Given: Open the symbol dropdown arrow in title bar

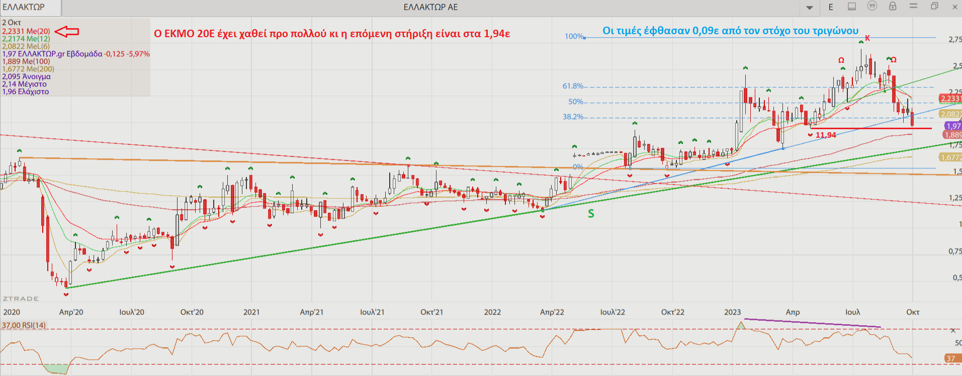Looking at the screenshot, I should 810,8.
